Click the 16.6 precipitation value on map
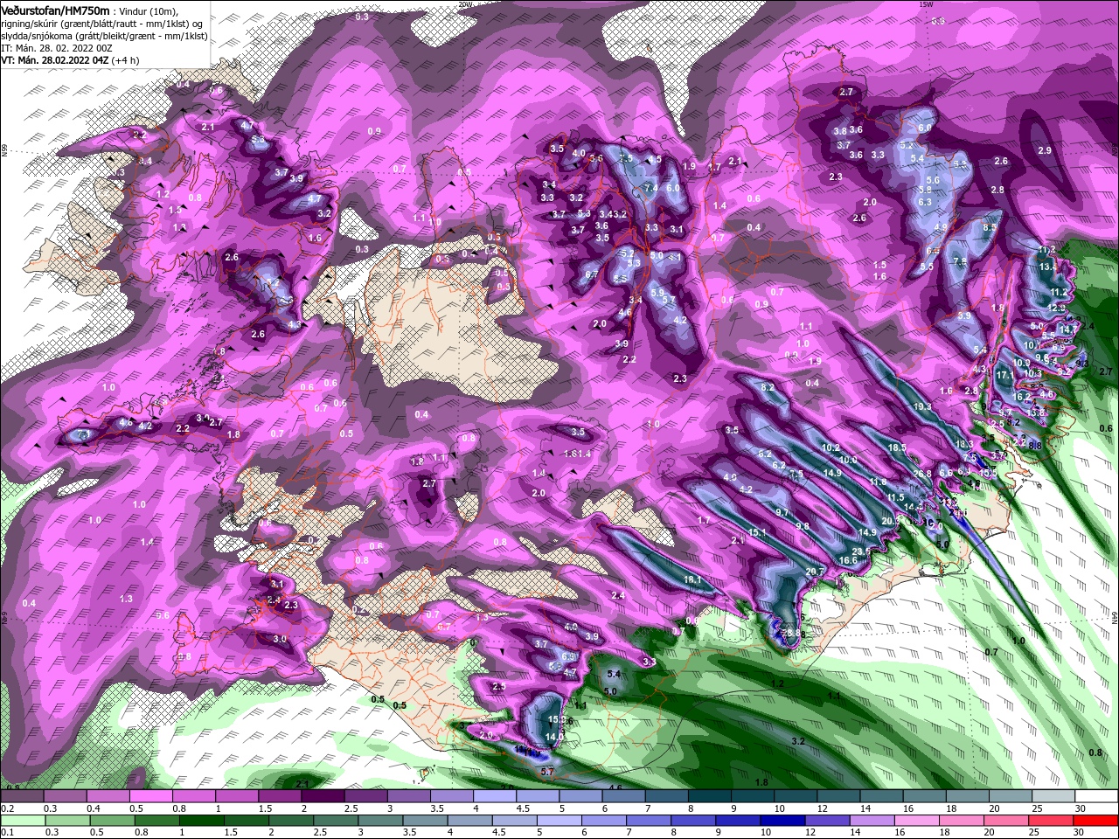 [848, 560]
